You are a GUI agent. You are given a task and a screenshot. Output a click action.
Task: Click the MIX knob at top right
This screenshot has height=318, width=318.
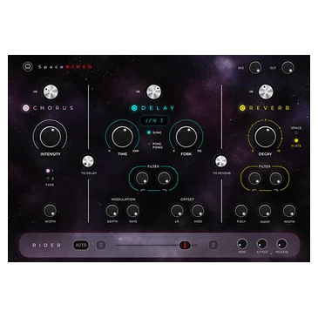pyautogui.click(x=255, y=67)
